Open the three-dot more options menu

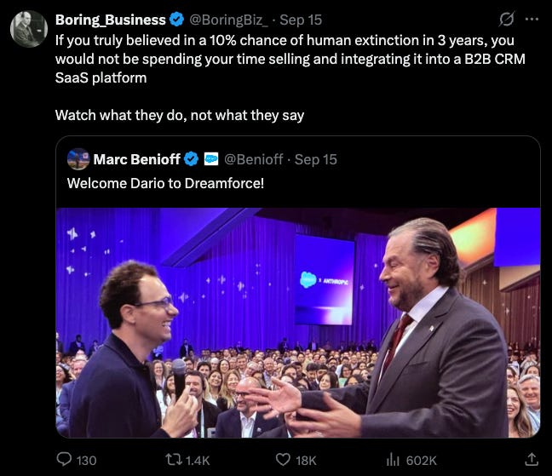[x=532, y=20]
